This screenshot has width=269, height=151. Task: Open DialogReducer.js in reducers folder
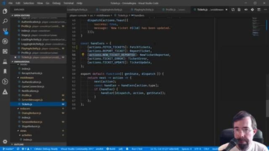(x=31, y=113)
